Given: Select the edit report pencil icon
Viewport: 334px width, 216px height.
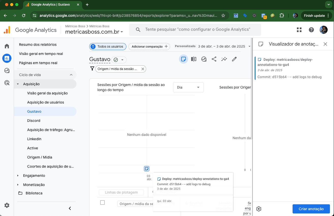Looking at the screenshot, I should coord(234,59).
